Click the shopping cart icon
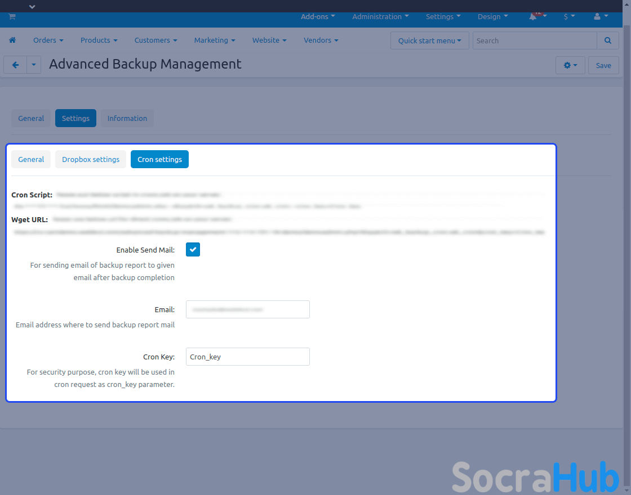Screen dimensions: 631x495 click(x=12, y=17)
